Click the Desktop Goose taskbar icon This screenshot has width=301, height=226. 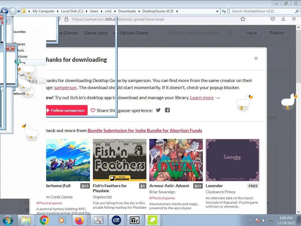coord(153,220)
